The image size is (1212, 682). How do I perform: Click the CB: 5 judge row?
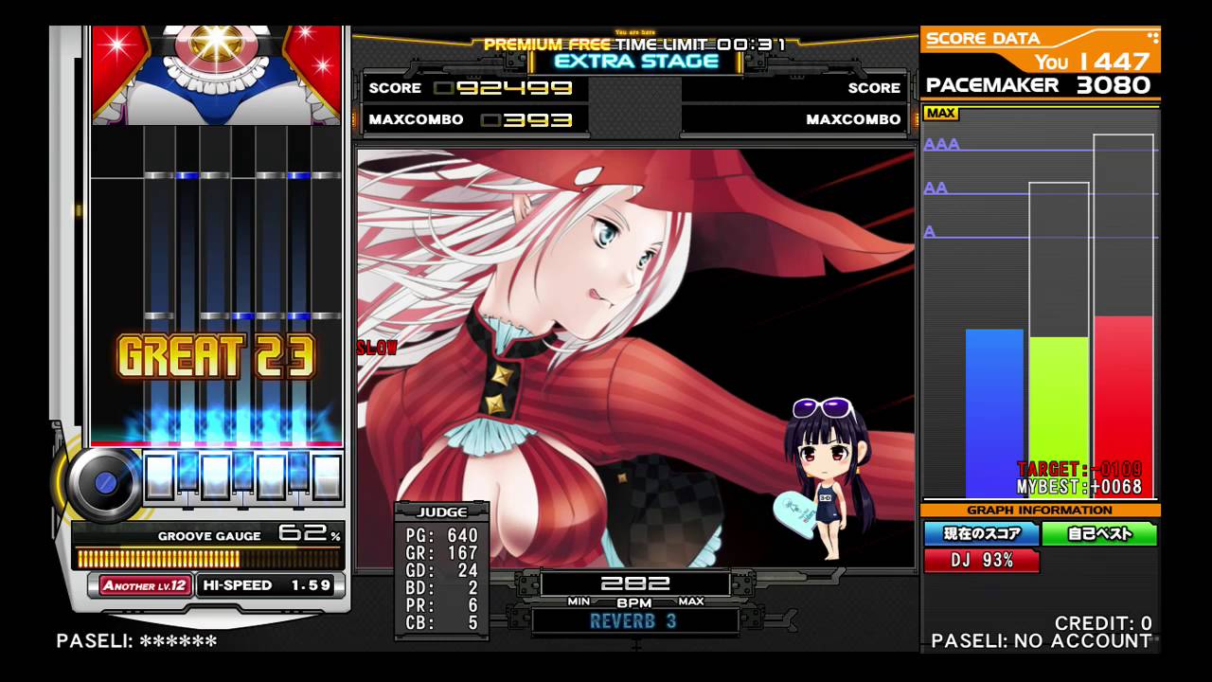coord(441,623)
